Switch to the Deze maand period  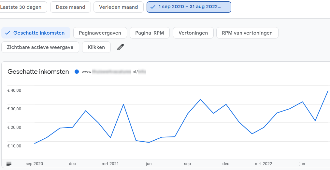70,7
